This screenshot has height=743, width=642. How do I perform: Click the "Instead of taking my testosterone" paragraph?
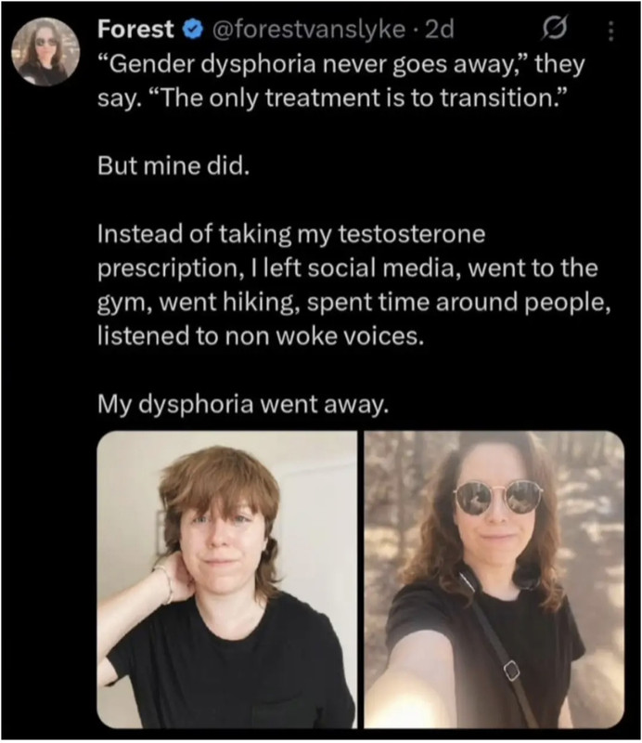click(354, 285)
